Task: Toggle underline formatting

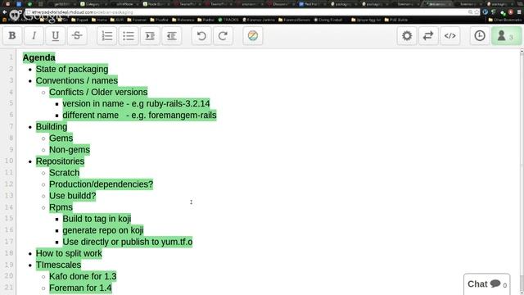Action: coord(55,36)
